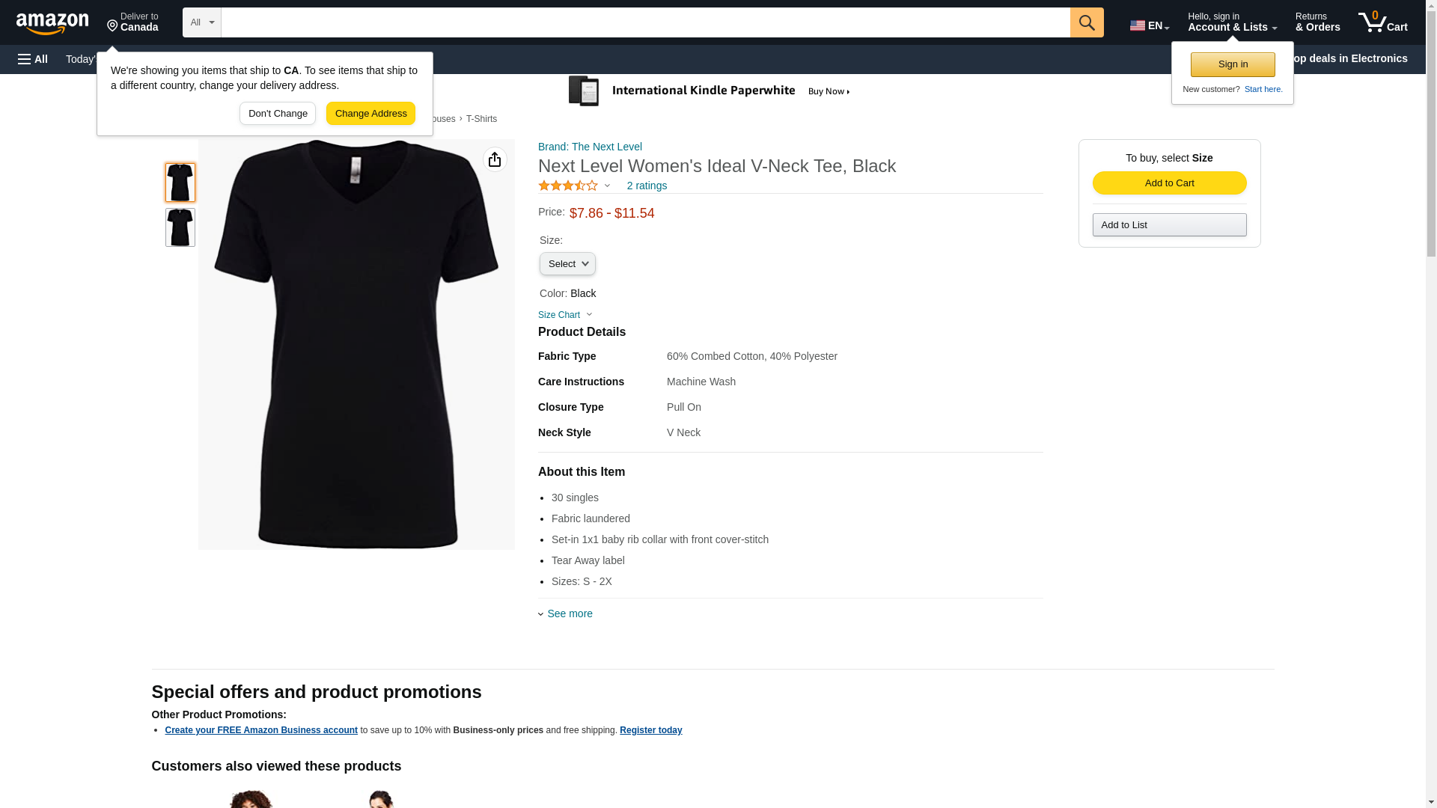
Task: Click the Amazon logo
Action: click(x=52, y=23)
